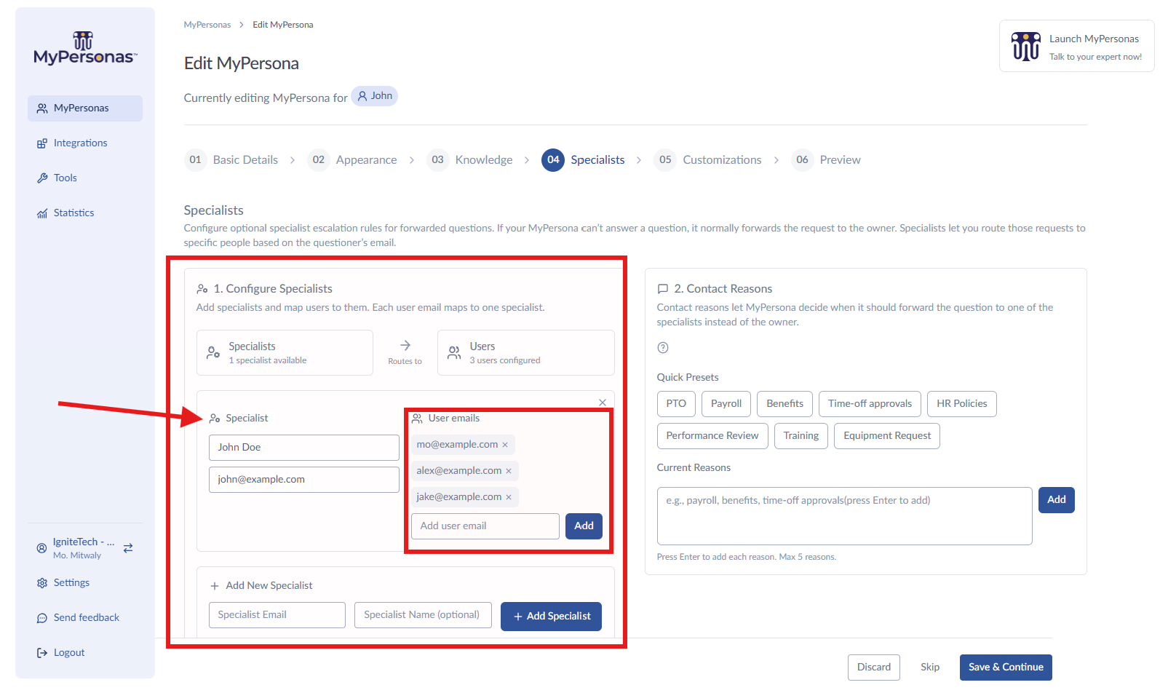
Task: Go to step 02 Appearance
Action: pyautogui.click(x=352, y=160)
